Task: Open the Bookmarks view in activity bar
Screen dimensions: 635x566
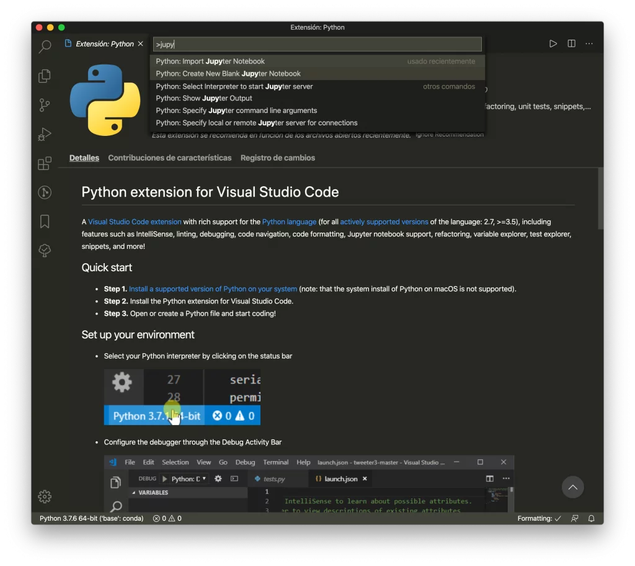Action: click(x=45, y=222)
